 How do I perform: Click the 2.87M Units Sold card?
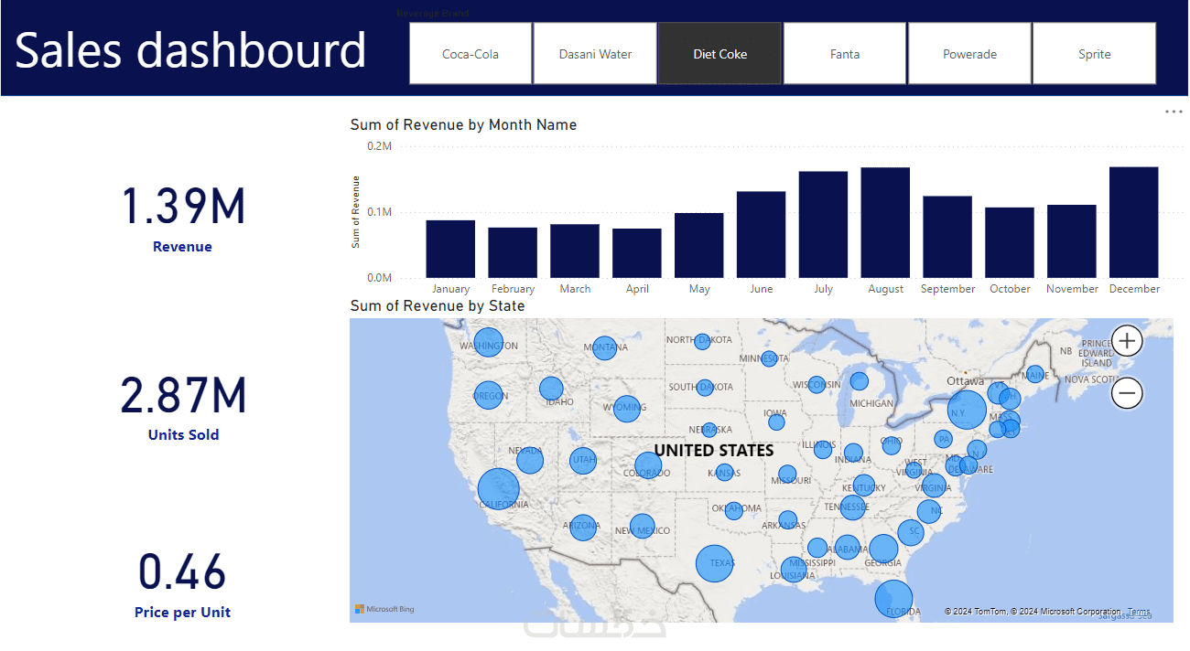[x=183, y=407]
